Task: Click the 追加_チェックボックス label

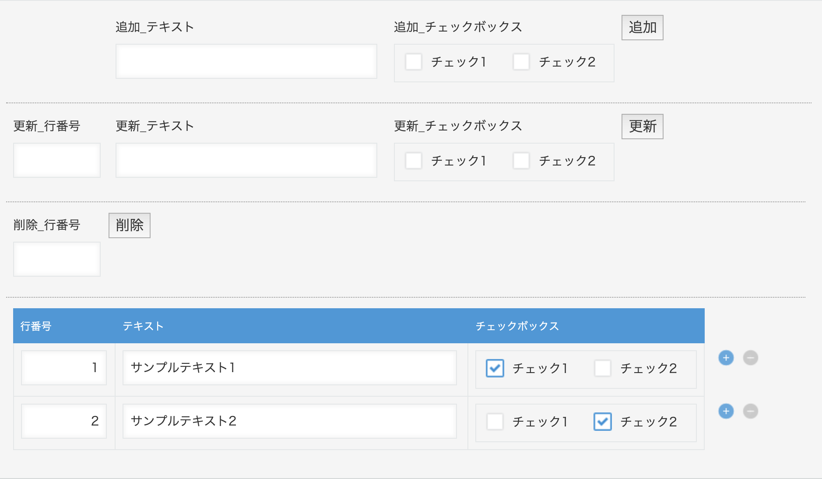Action: pos(458,27)
